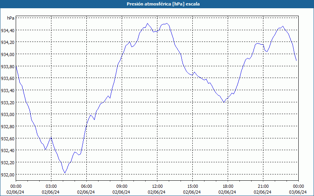
Task: Select the 934,00 y-axis value
Action: [x=7, y=54]
